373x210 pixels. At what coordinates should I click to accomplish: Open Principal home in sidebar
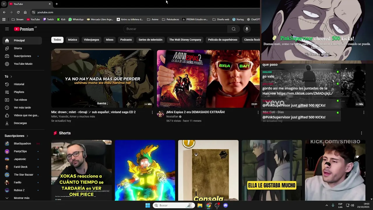pyautogui.click(x=22, y=41)
